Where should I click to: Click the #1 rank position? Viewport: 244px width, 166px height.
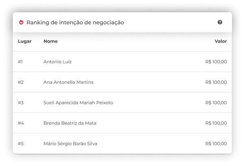tap(21, 62)
